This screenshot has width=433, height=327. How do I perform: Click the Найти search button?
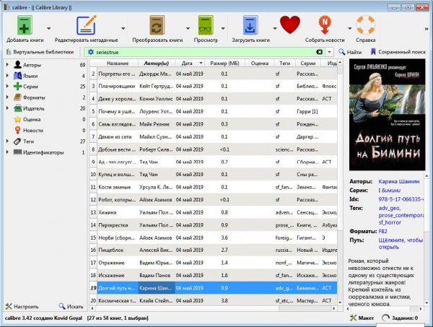click(x=350, y=52)
